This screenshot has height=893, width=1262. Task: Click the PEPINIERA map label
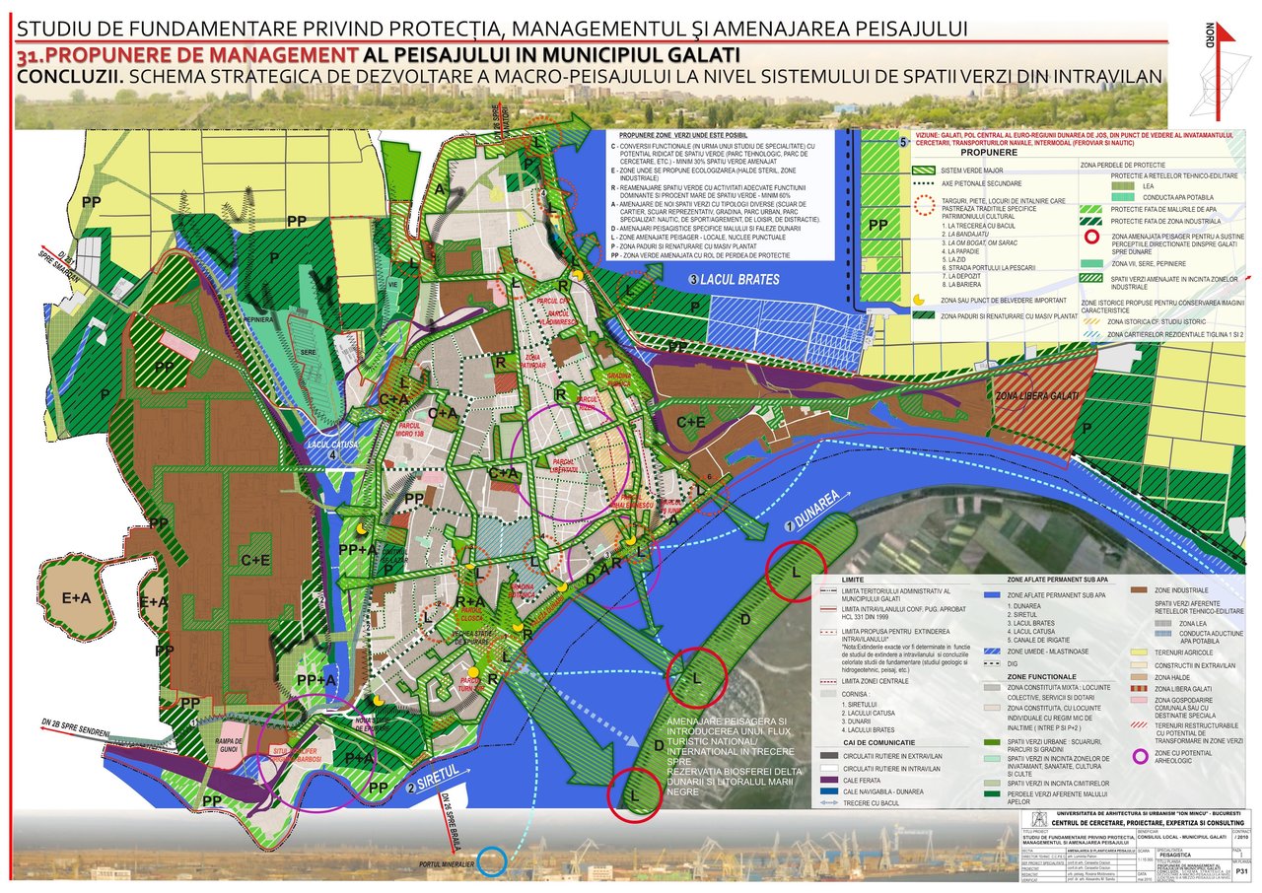(258, 320)
